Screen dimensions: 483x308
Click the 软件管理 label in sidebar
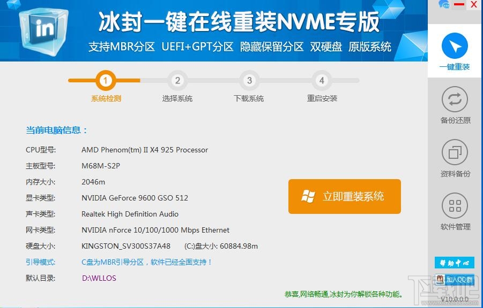click(455, 227)
